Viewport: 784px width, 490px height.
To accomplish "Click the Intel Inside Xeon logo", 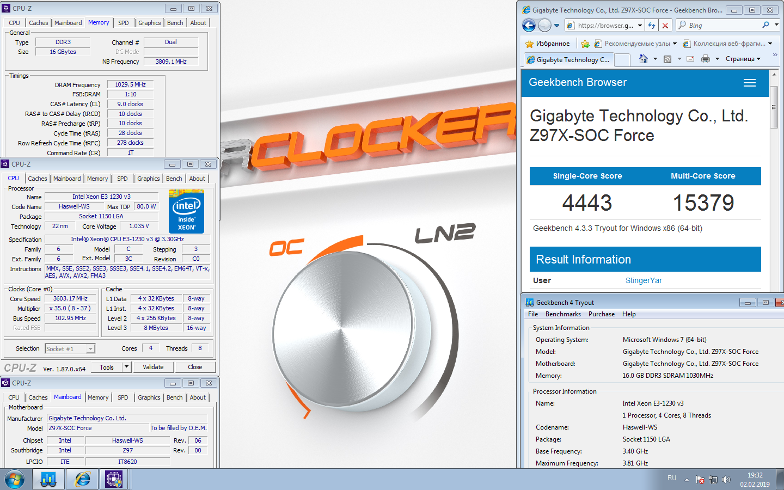I will [186, 212].
